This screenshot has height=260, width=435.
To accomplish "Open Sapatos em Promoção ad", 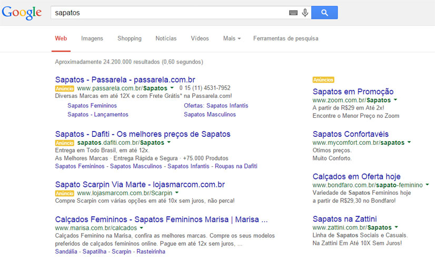I will 353,92.
